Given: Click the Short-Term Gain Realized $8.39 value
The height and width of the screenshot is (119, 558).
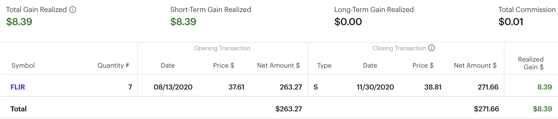Looking at the screenshot, I should point(183,22).
